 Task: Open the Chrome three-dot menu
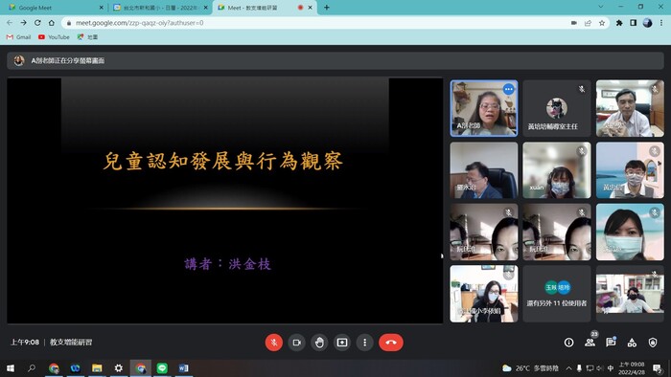pos(661,23)
